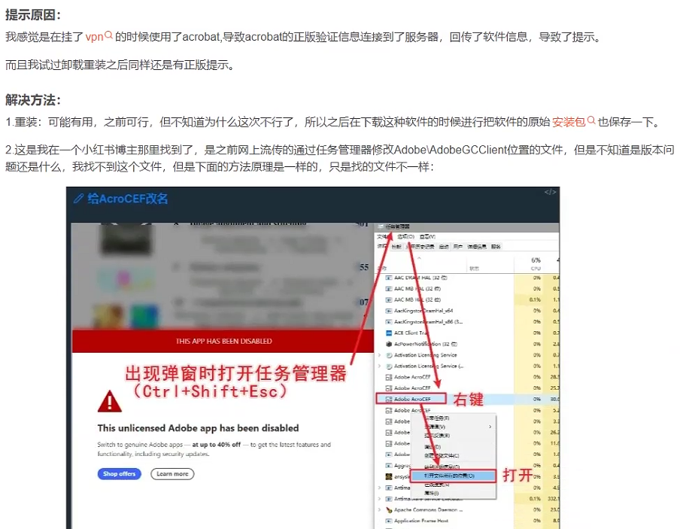
Task: Click the pencil icon before 给AcroCEF改名
Action: click(x=78, y=199)
